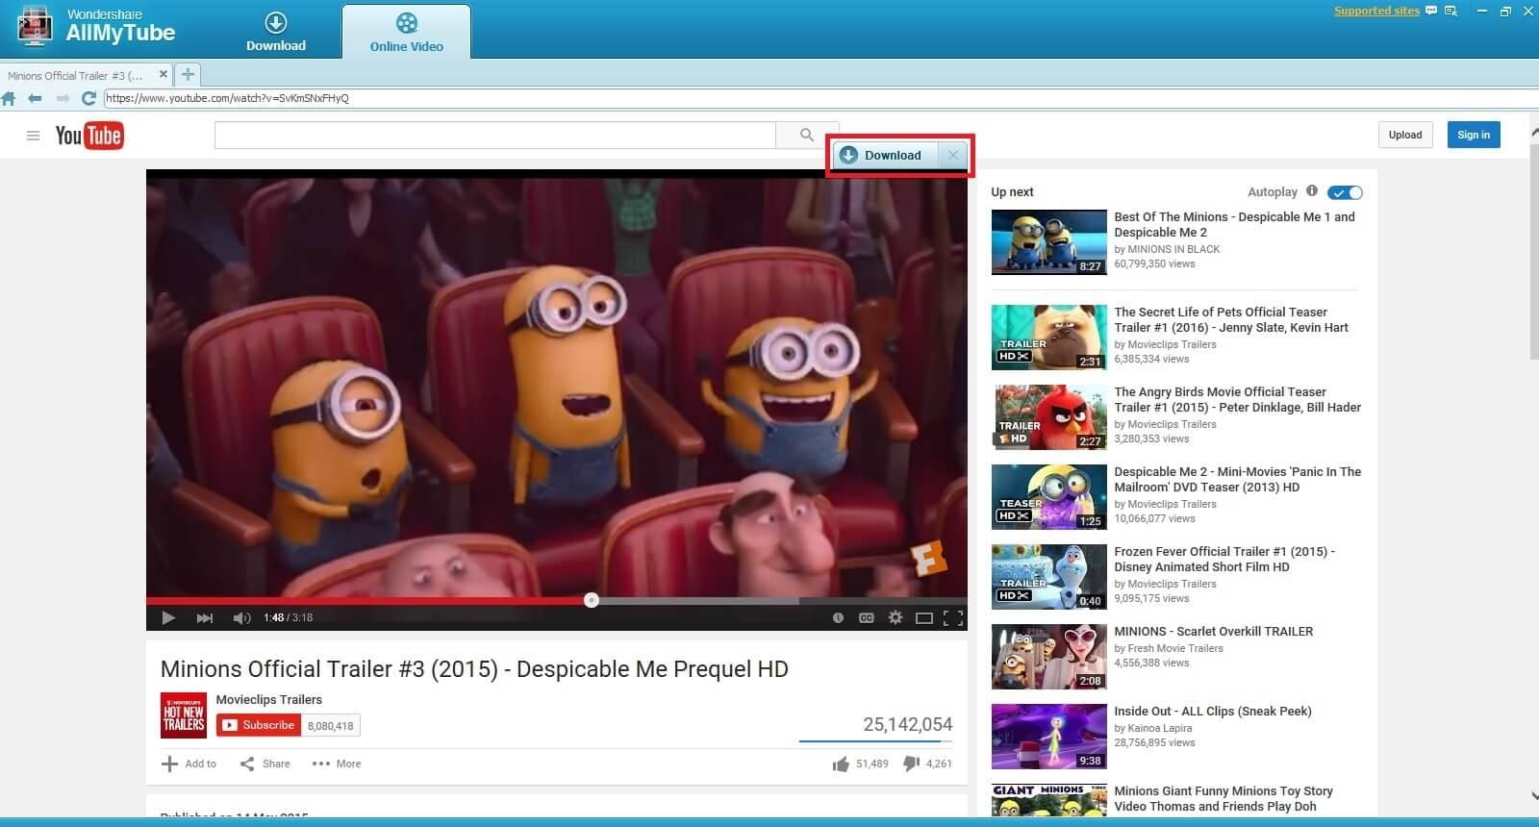Click Add to under the video
The height and width of the screenshot is (827, 1539).
click(189, 764)
